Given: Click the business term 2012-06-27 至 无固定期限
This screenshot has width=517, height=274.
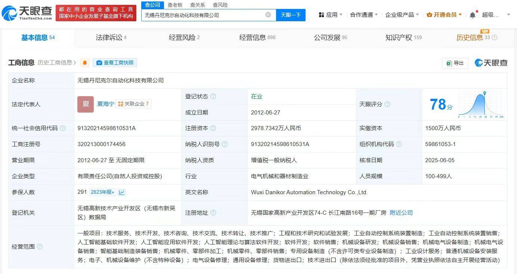Looking at the screenshot, I should pos(111,160).
